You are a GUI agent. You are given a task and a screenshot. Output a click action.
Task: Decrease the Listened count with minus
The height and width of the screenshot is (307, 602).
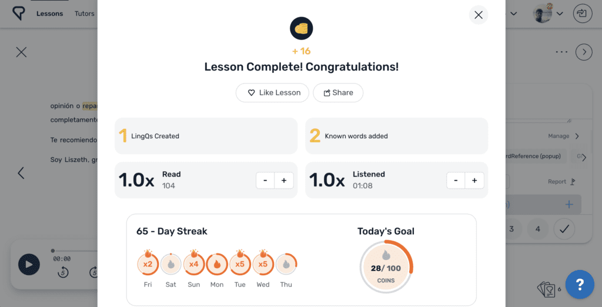point(456,181)
